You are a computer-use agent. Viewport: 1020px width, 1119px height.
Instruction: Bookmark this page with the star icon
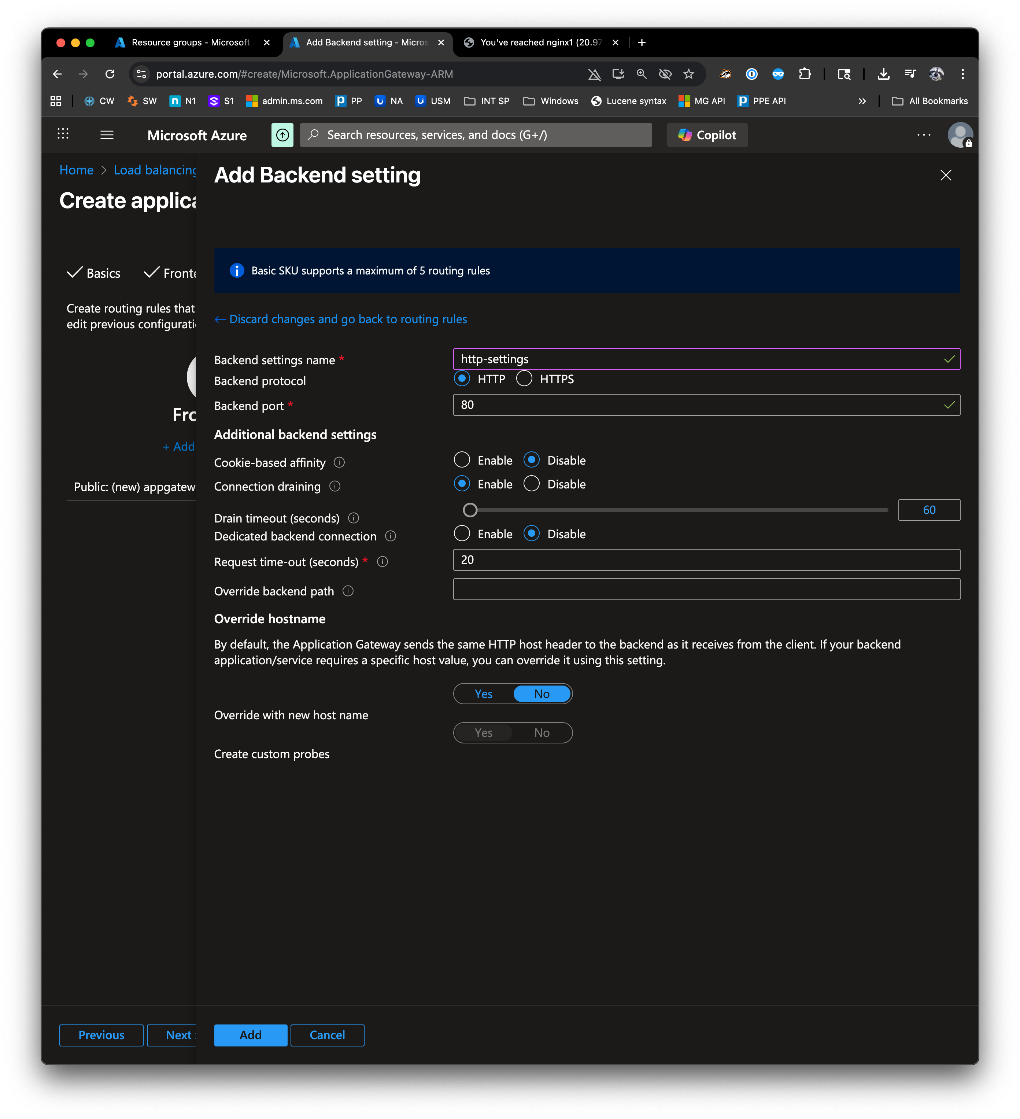pyautogui.click(x=689, y=74)
